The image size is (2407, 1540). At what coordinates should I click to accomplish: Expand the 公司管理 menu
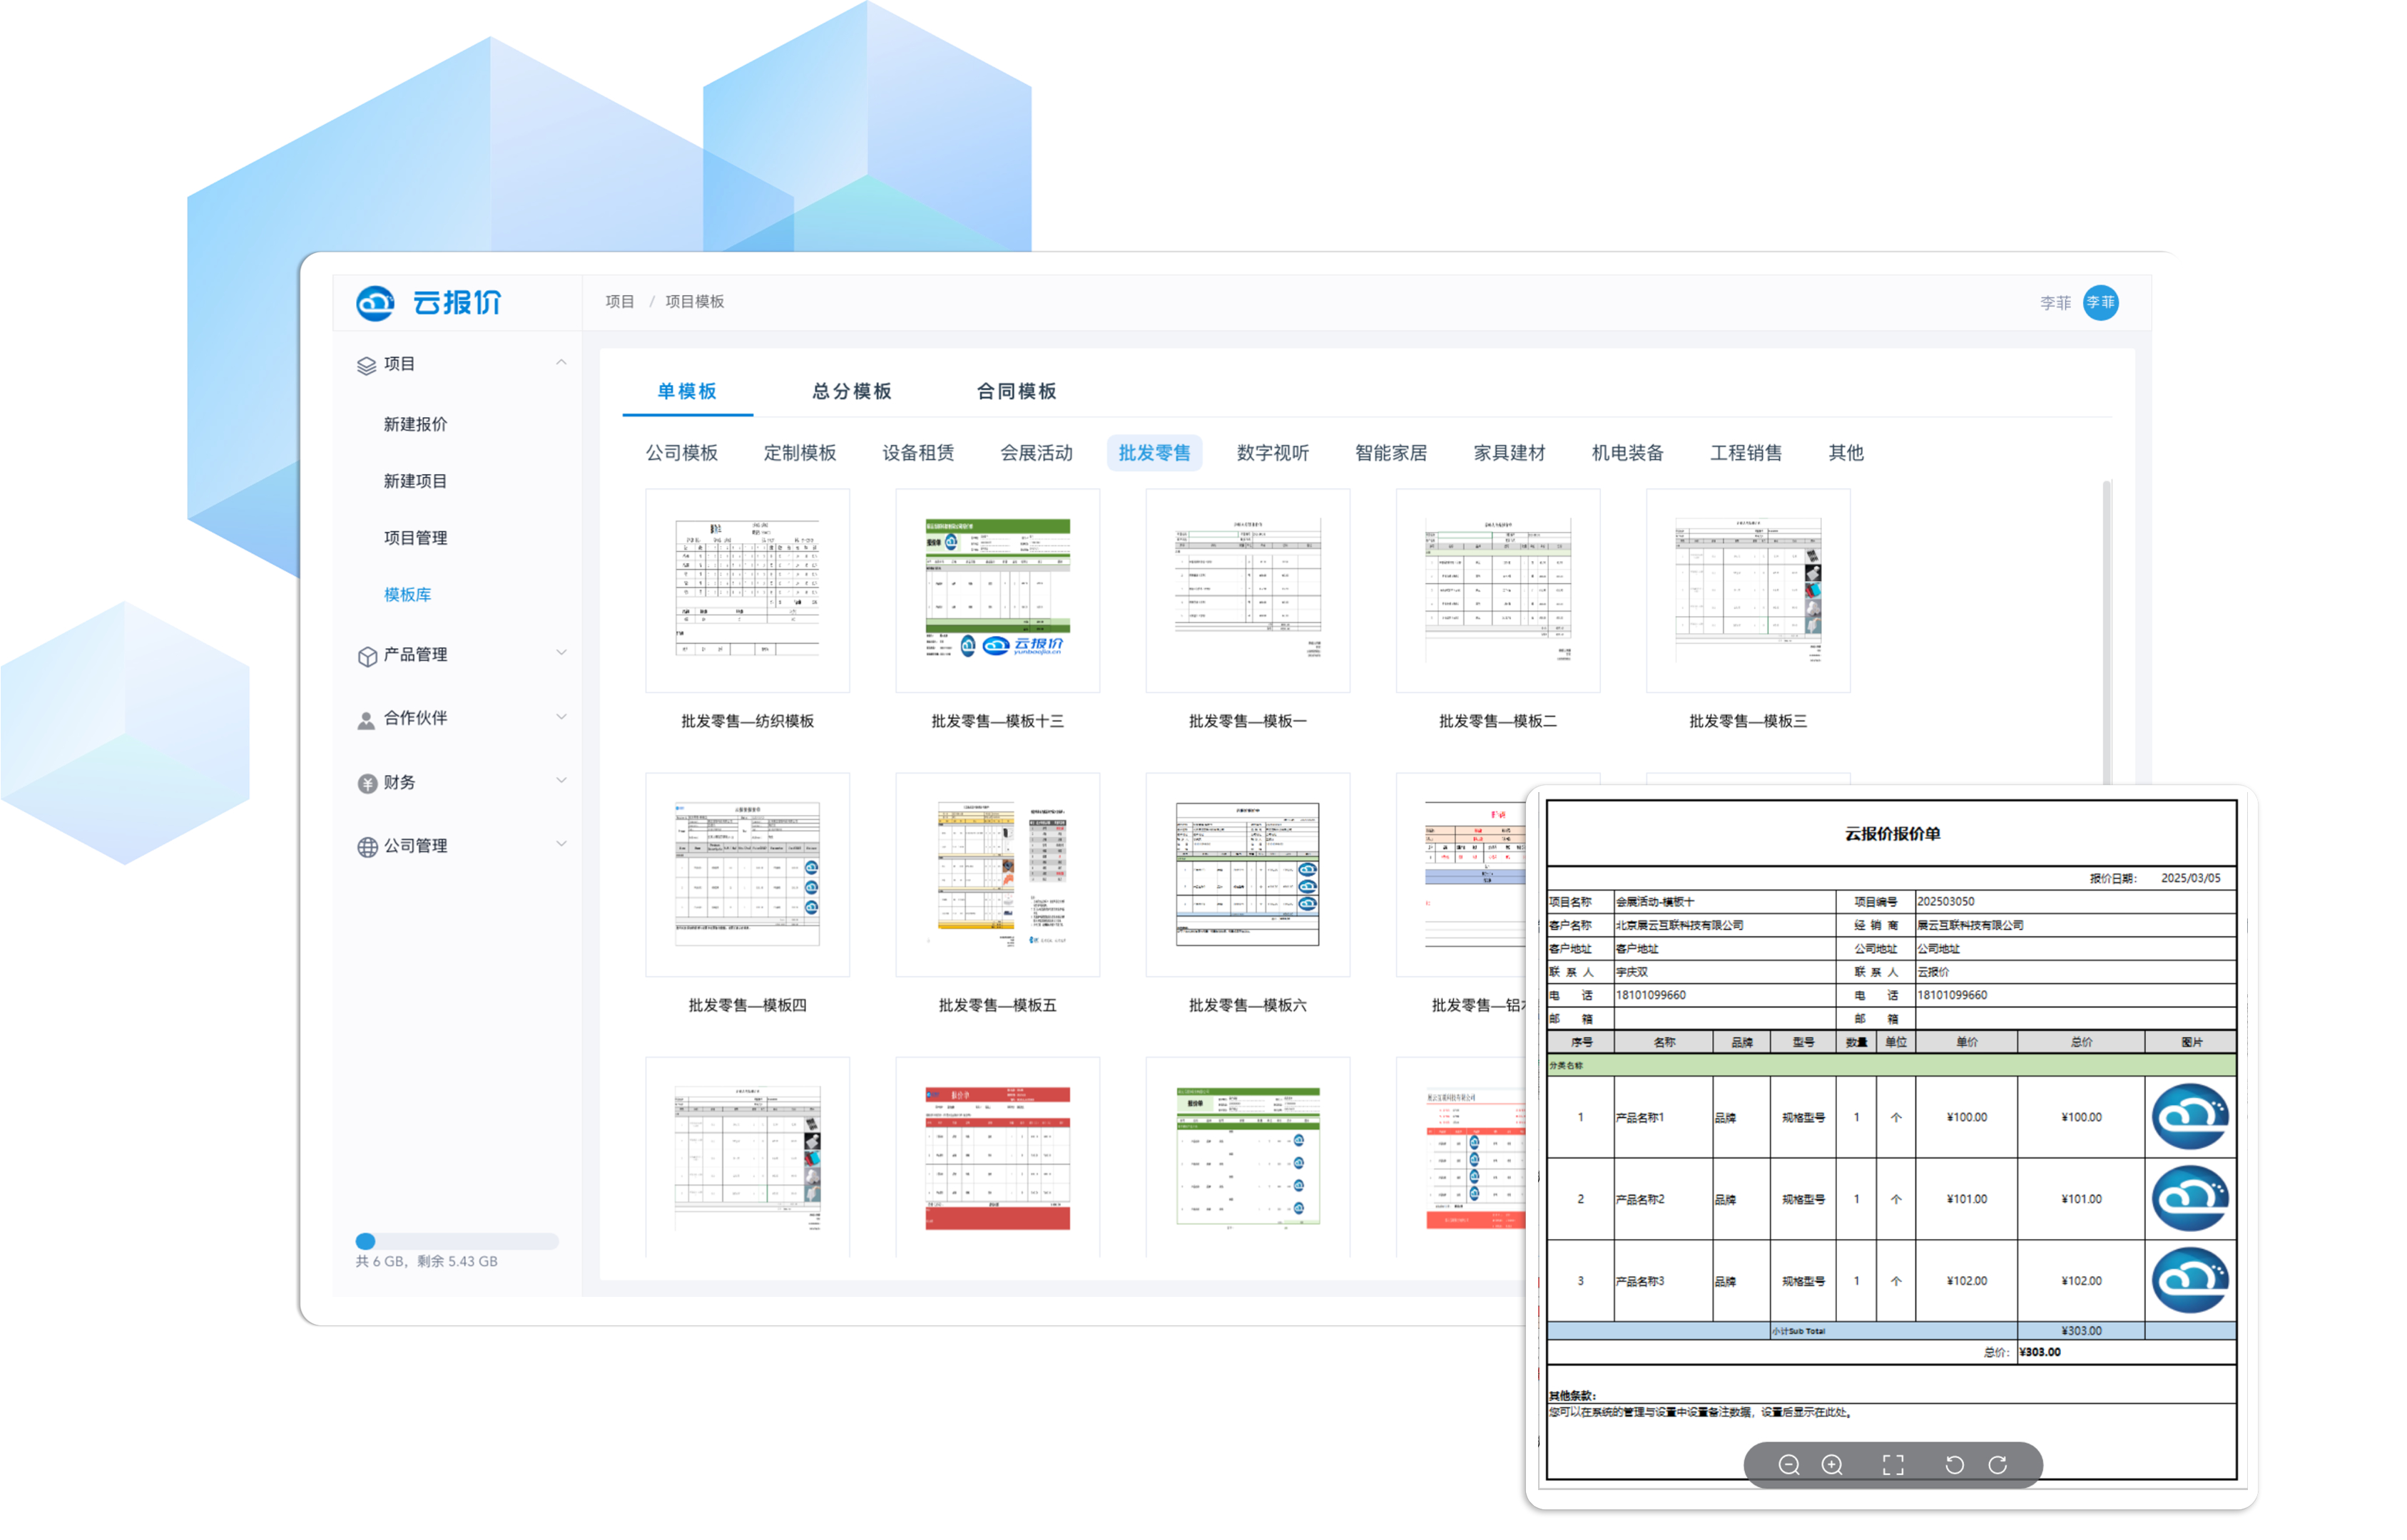561,844
